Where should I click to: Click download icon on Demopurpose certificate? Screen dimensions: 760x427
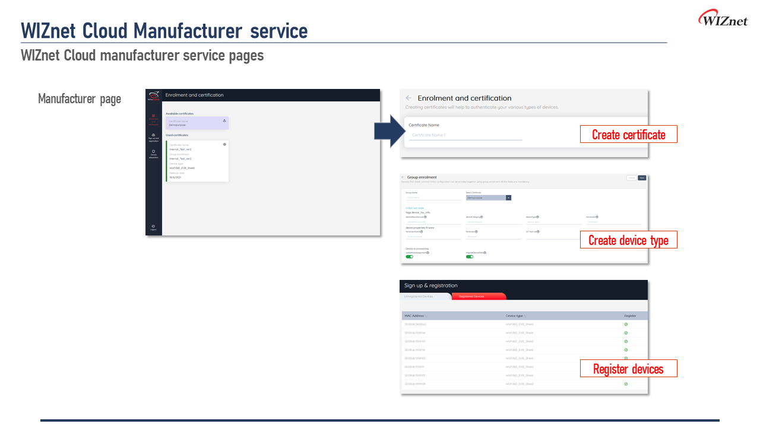point(224,120)
